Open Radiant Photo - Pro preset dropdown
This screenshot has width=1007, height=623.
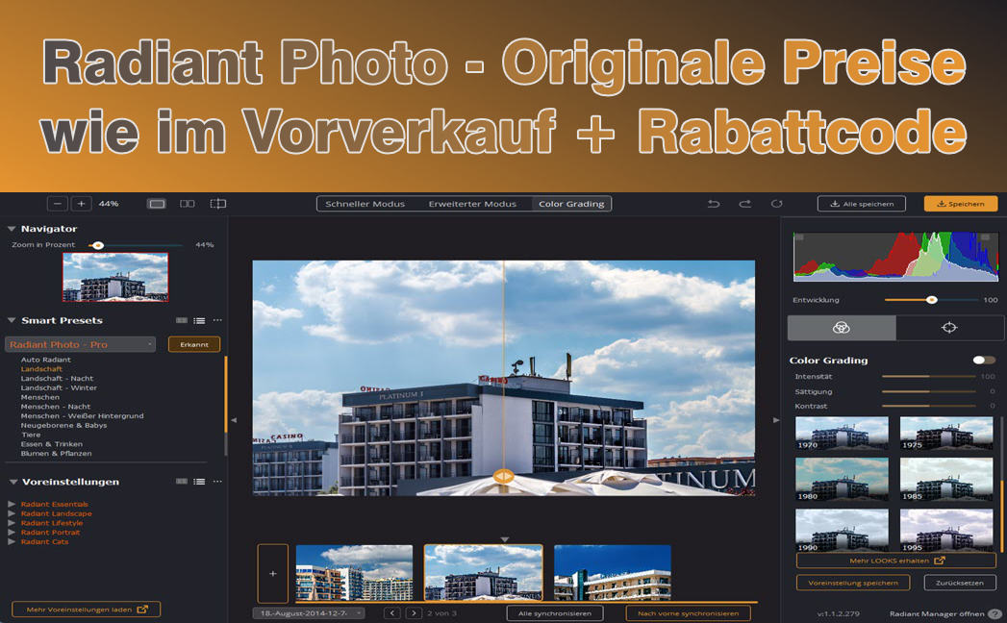[x=80, y=345]
